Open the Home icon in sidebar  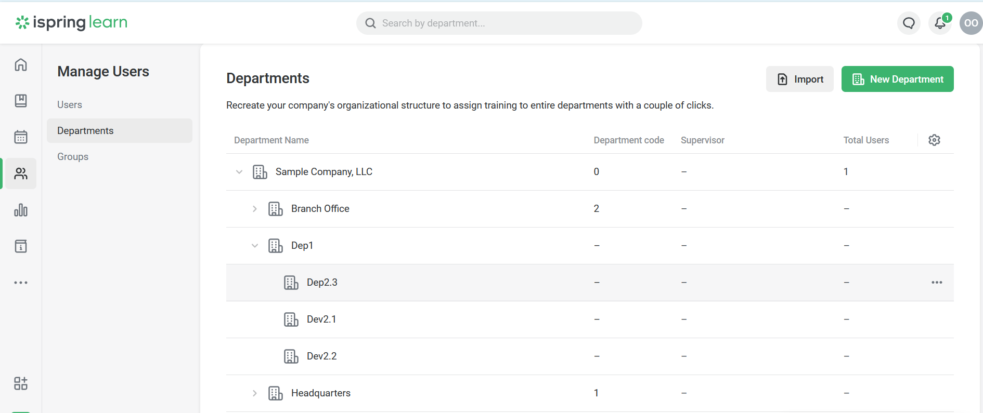[21, 65]
